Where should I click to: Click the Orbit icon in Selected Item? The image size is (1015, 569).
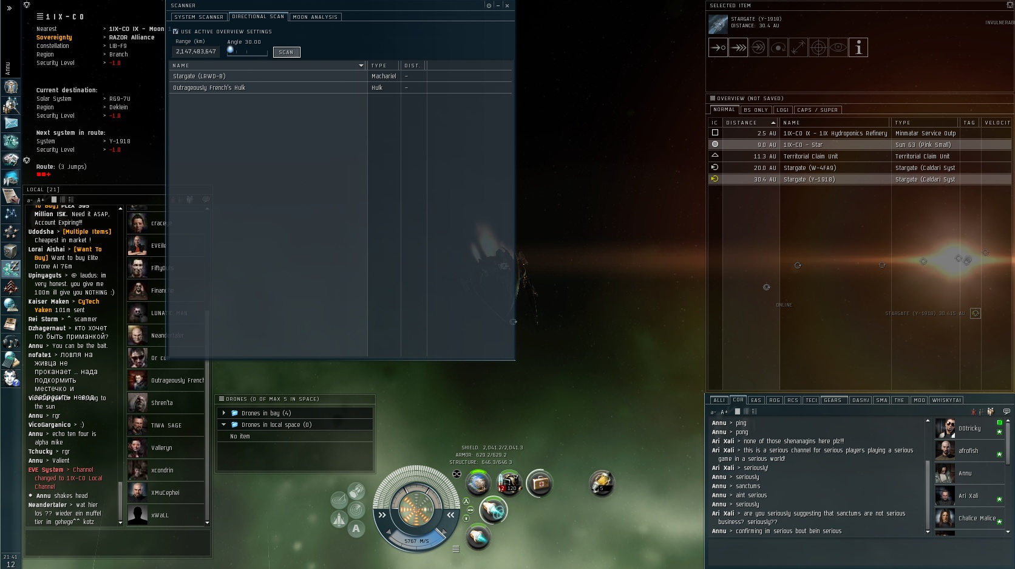pyautogui.click(x=778, y=47)
